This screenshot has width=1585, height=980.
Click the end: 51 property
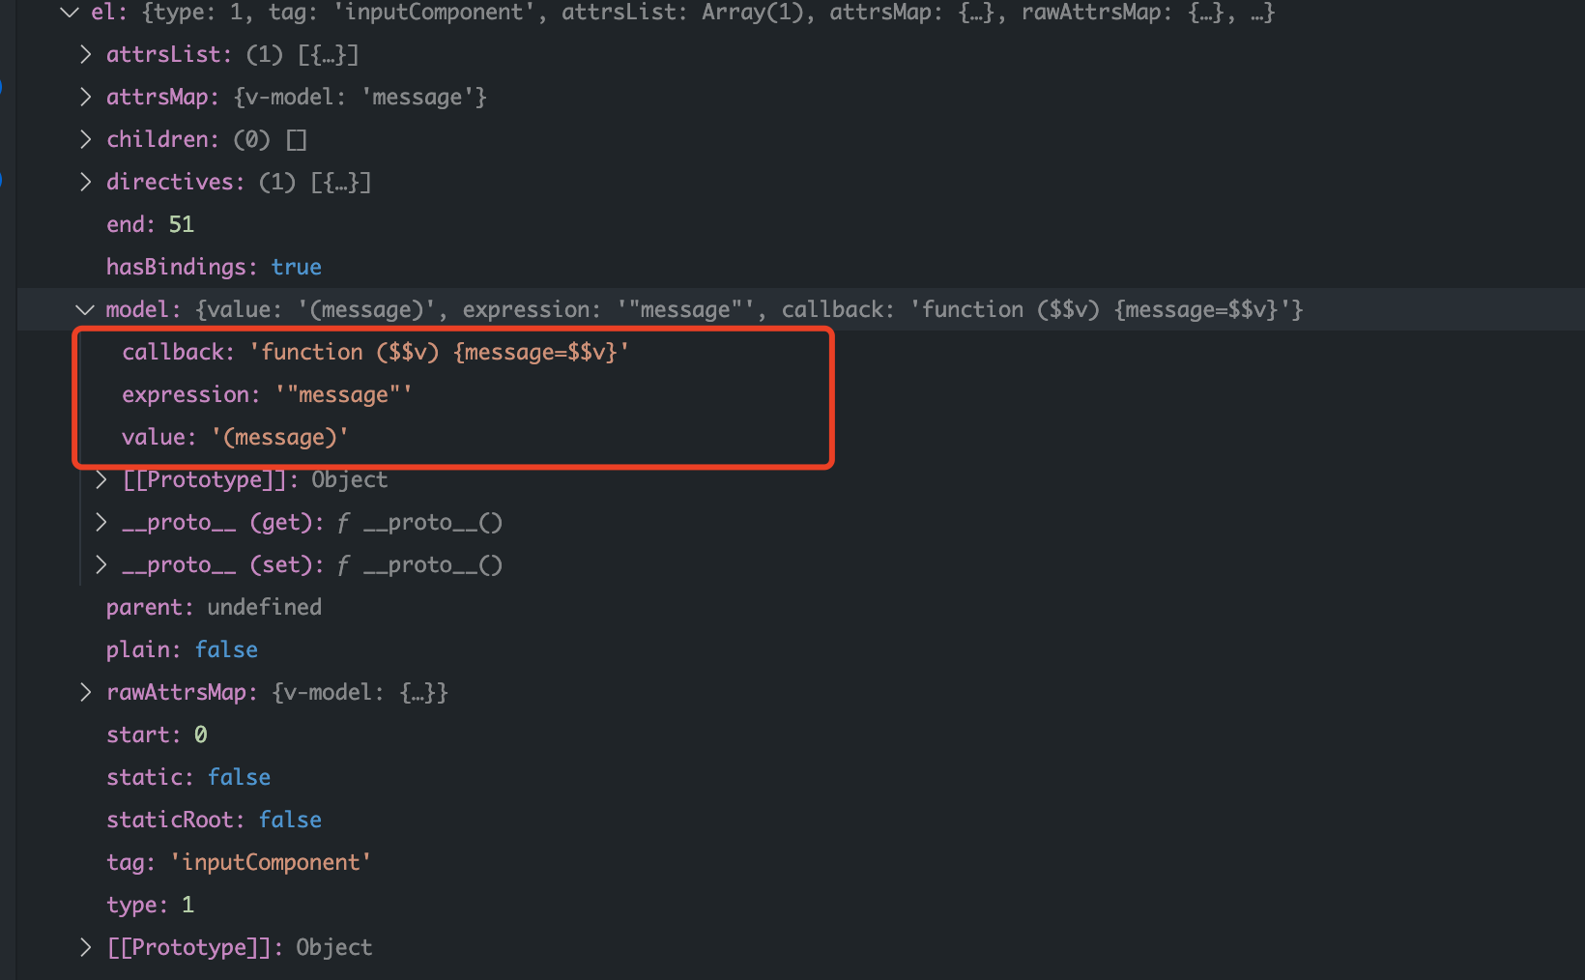(150, 224)
